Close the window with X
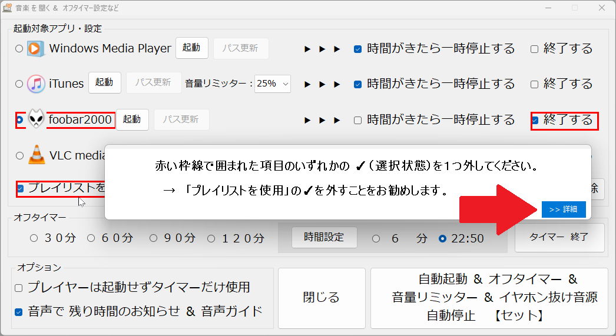The image size is (616, 336). pos(601,8)
